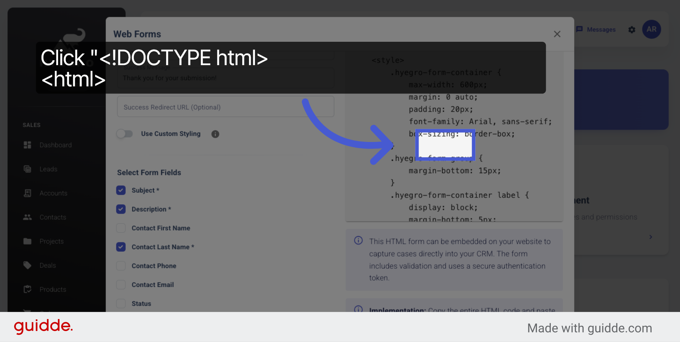Image resolution: width=680 pixels, height=342 pixels.
Task: Select the Deals tag icon
Action: [x=27, y=265]
